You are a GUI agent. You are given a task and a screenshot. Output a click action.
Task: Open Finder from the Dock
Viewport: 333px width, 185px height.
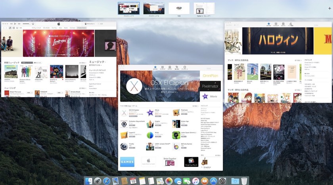point(89,181)
